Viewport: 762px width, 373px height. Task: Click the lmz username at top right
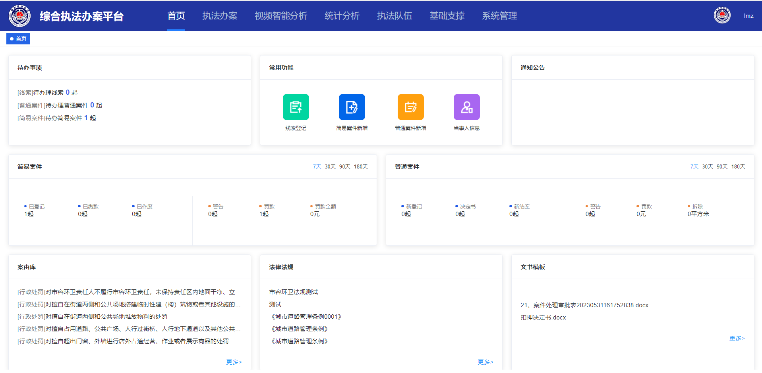748,16
